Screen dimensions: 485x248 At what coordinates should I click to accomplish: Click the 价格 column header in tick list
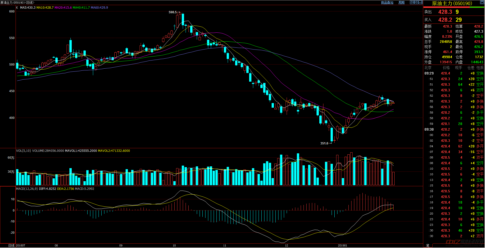(446, 68)
